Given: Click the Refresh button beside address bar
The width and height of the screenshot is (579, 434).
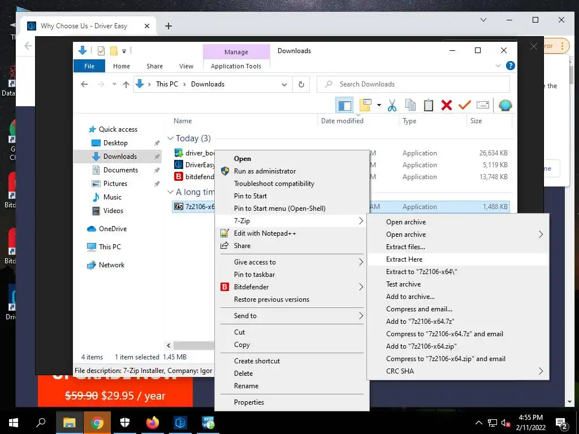Looking at the screenshot, I should 301,85.
